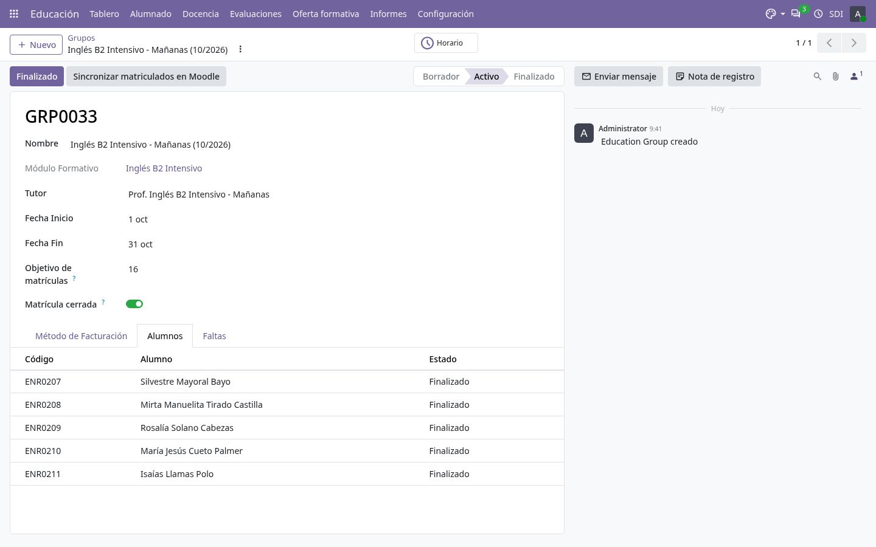Screen dimensions: 876x547
Task: Open the Informes menu
Action: tap(388, 13)
